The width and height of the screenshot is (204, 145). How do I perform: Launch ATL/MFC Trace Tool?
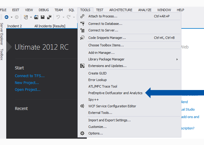click(x=129, y=86)
